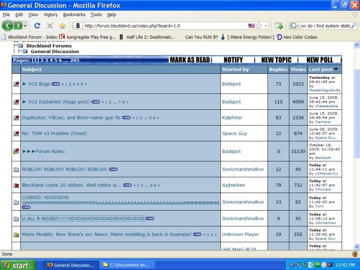Viewport: 360px width, 270px height.
Task: Click the new badge next to V12 Bugs
Action: click(55, 84)
